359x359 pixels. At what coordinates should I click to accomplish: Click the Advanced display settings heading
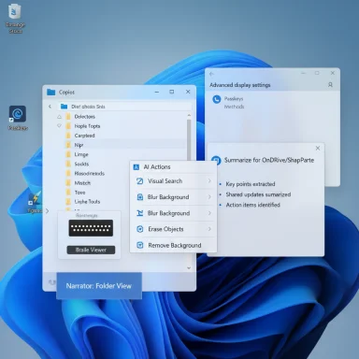[240, 85]
